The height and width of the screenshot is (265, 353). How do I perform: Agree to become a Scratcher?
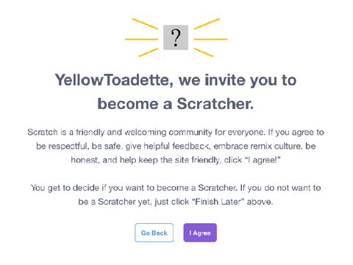[x=200, y=233]
